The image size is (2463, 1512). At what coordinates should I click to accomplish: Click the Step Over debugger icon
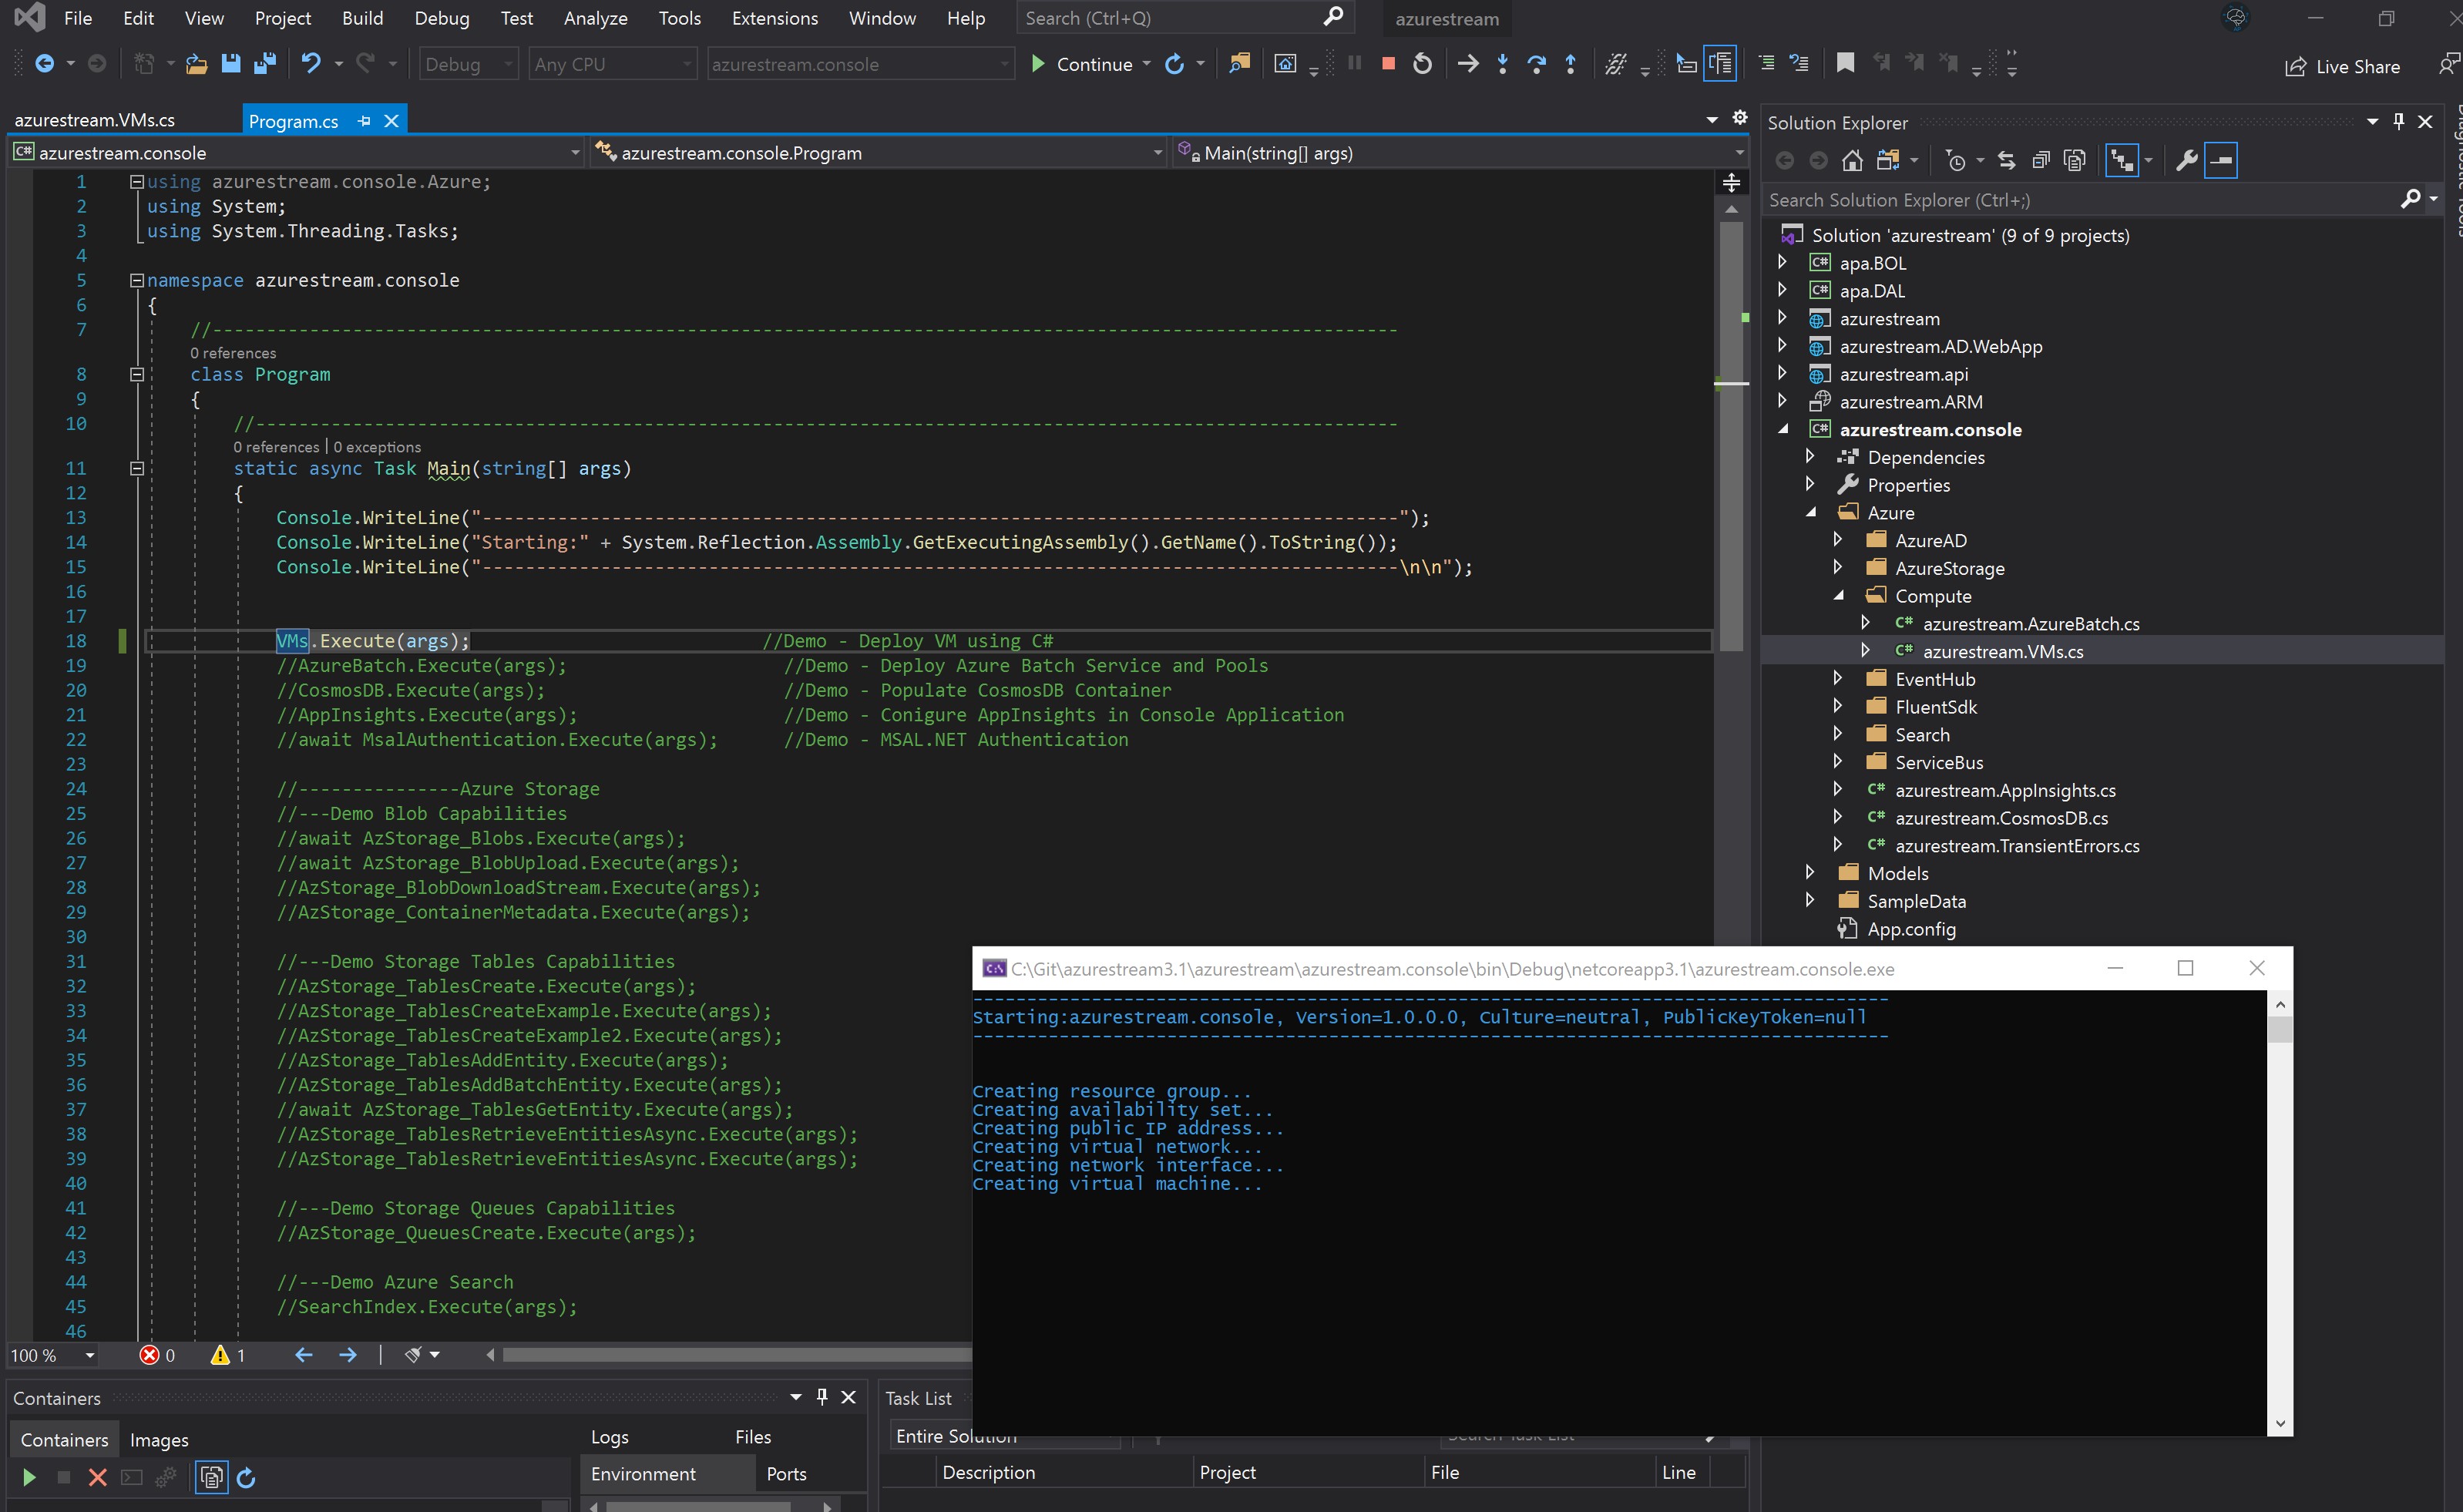click(x=1537, y=64)
